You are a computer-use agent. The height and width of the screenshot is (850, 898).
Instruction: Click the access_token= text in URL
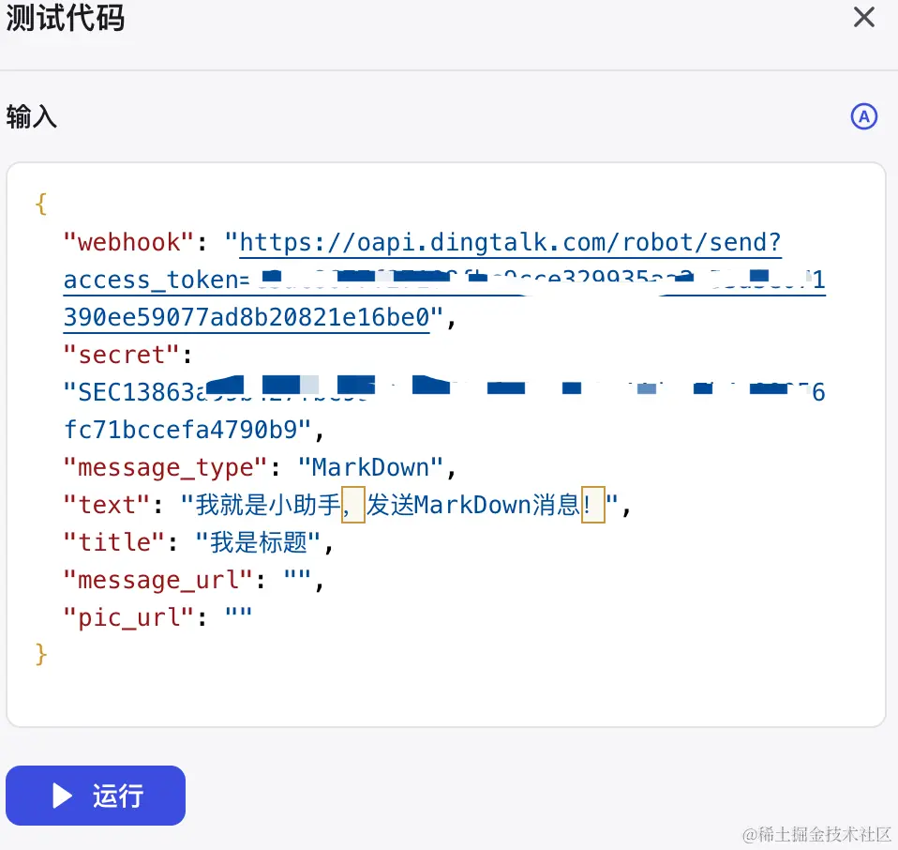[x=157, y=280]
